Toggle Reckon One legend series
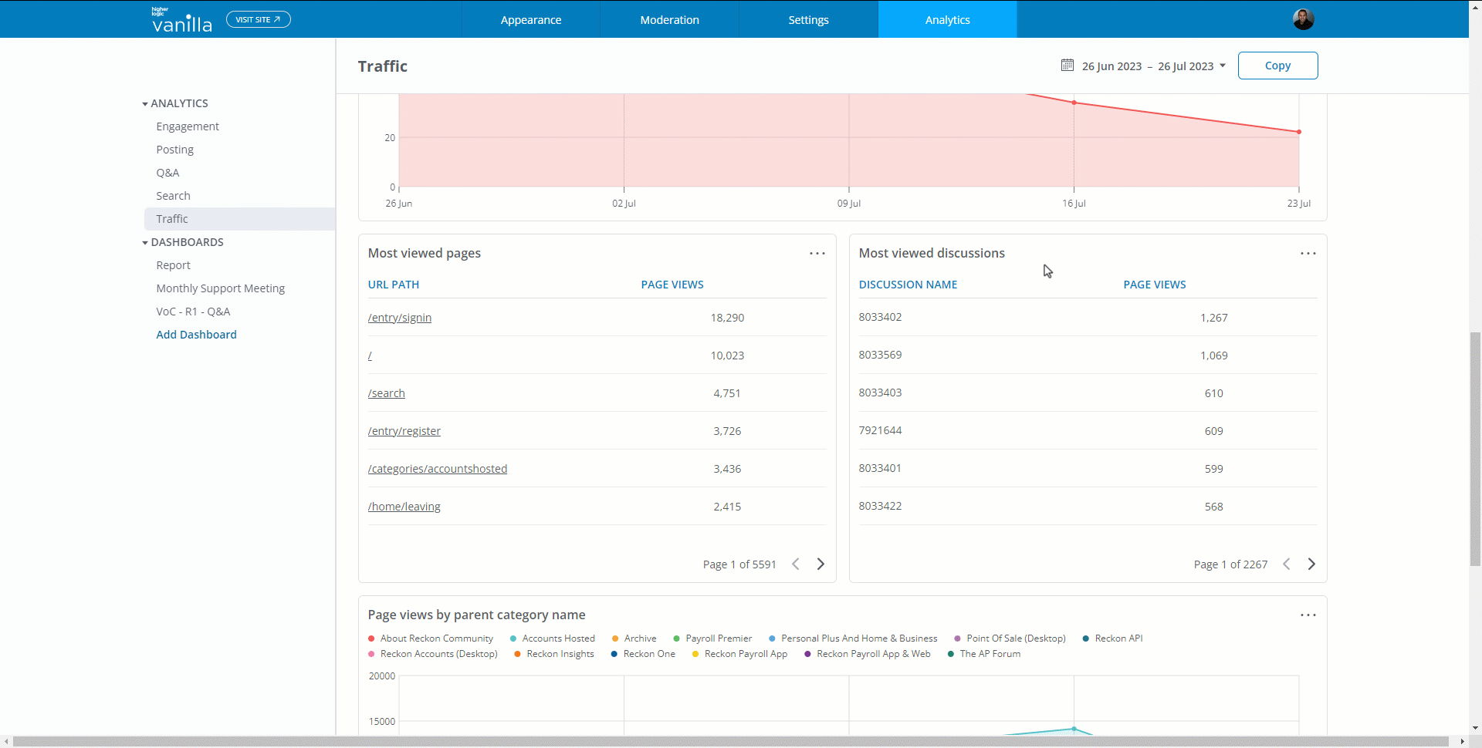This screenshot has height=748, width=1482. click(x=643, y=654)
